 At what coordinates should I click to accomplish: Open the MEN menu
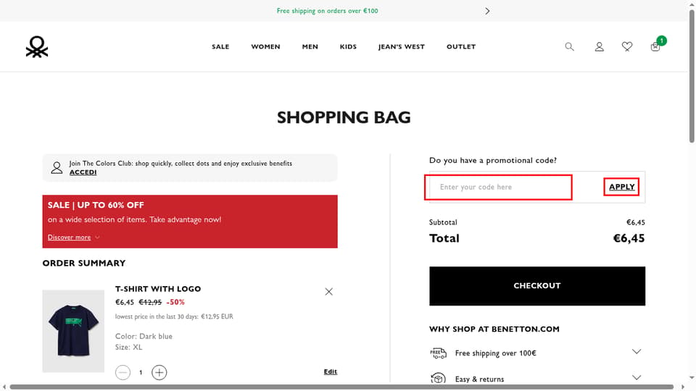(x=310, y=46)
